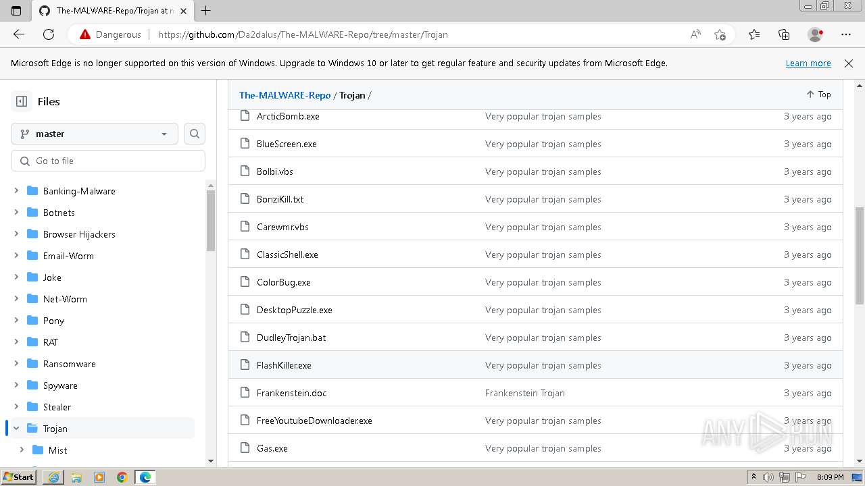Collapse the Trojan folder chevron
Viewport: 865px width, 486px height.
16,429
